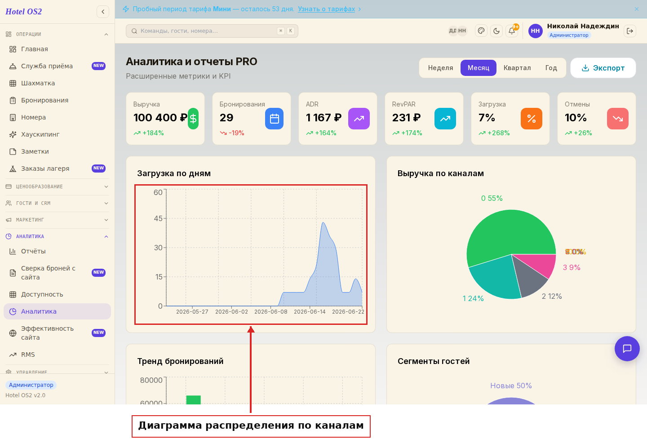Open Заметки page

coord(57,151)
